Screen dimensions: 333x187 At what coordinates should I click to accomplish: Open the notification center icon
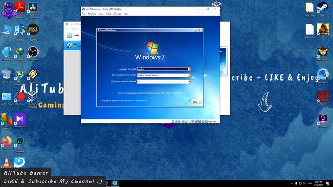[327, 183]
